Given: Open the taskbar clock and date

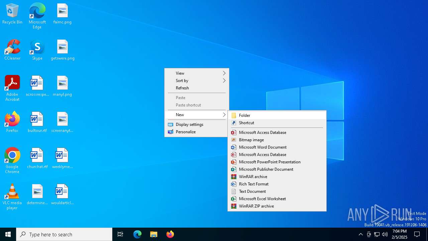Looking at the screenshot, I should (400, 234).
